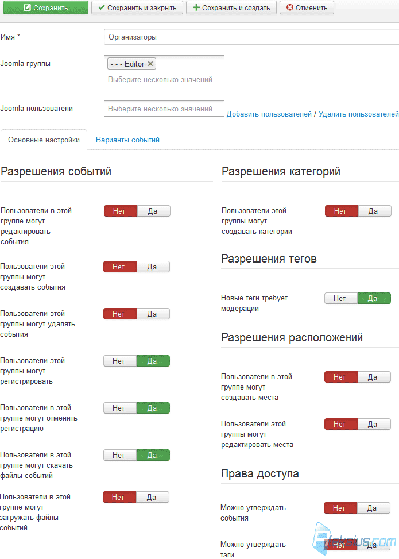The image size is (399, 559).
Task: Set создавать места to Да
Action: click(374, 377)
